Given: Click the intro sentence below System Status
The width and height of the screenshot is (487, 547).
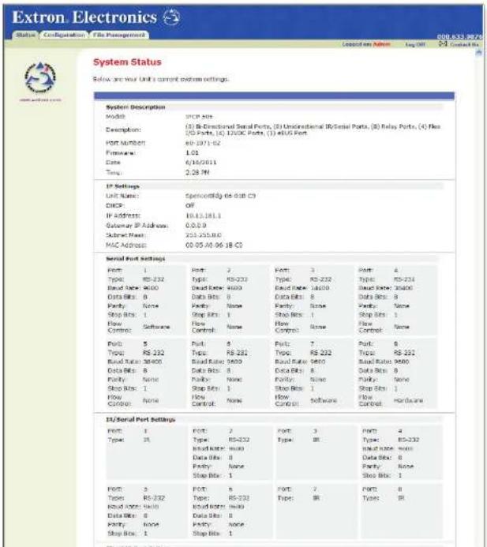Looking at the screenshot, I should pyautogui.click(x=161, y=79).
